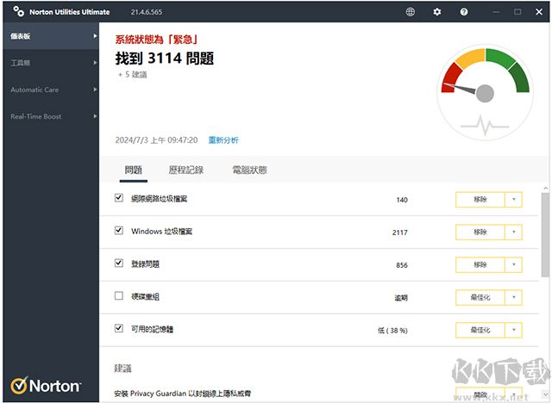This screenshot has height=403, width=552.
Task: Open dropdown arrow beside 硬碟重組 最佳化 button
Action: [513, 297]
